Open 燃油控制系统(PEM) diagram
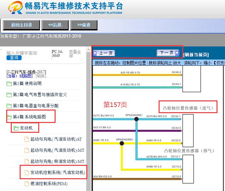Screen dimensions: 225x191 tap(49, 184)
